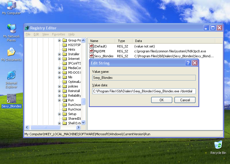This screenshot has width=230, height=164.
Task: Expand the Shell Exte tree node
Action: pyautogui.click(x=59, y=123)
